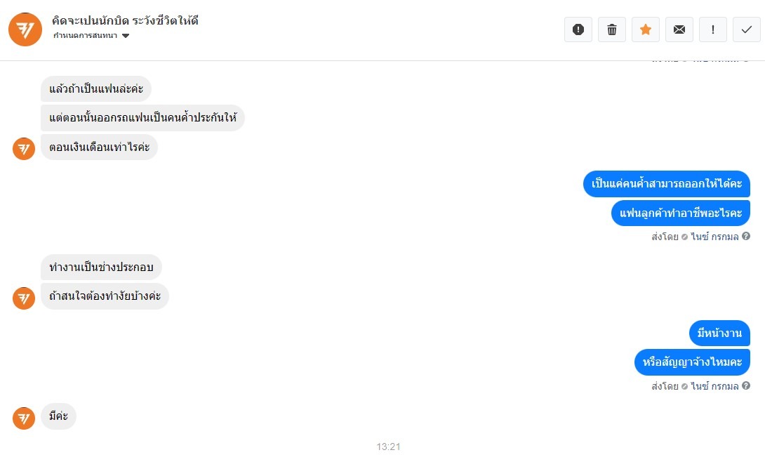Select the blue bubble มีหน้างาน
Viewport: 765px width, 469px height.
[719, 333]
